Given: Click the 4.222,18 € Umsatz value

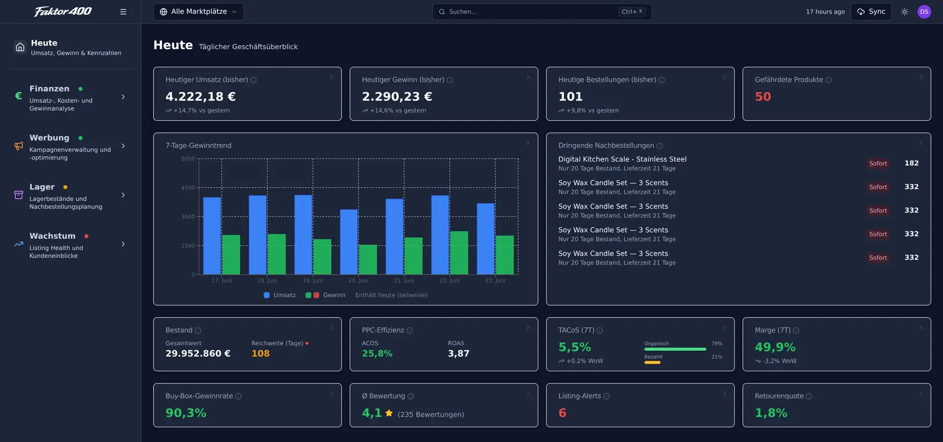Looking at the screenshot, I should point(200,97).
